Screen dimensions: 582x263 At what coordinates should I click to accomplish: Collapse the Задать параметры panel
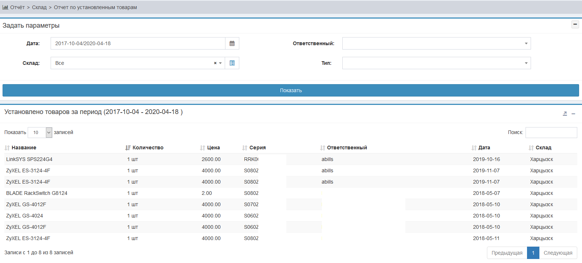(575, 24)
